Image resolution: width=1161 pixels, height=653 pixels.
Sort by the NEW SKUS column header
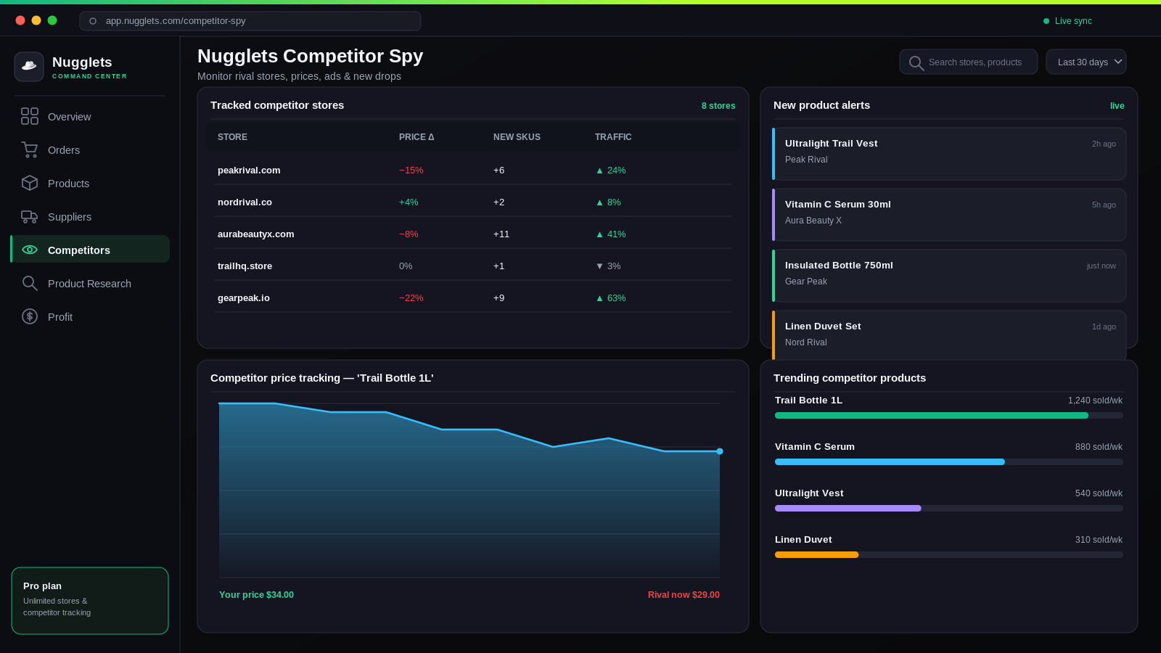pos(517,137)
